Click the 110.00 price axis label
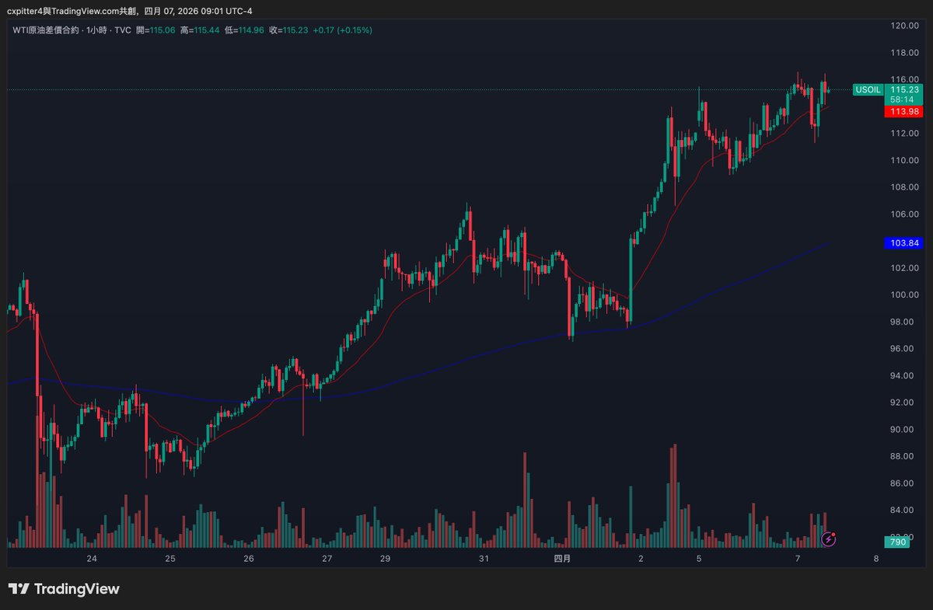Viewport: 933px width, 610px height. pos(905,160)
